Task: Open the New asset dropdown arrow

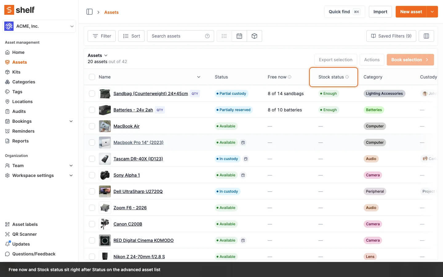Action: (x=432, y=12)
